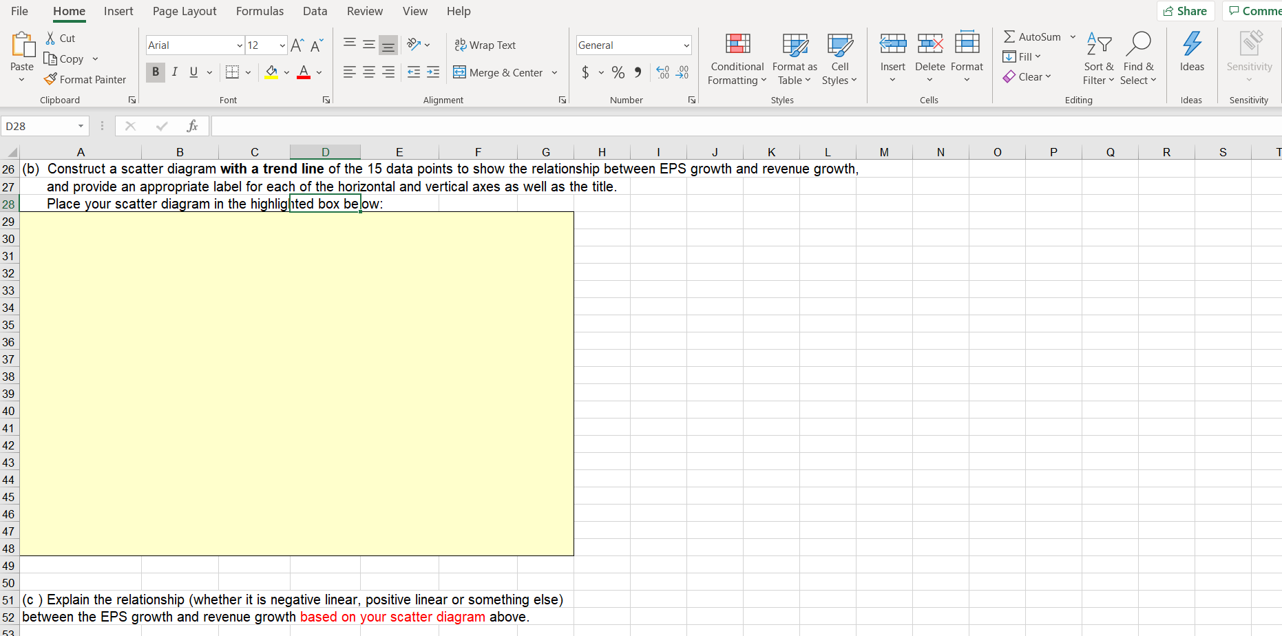The width and height of the screenshot is (1282, 636).
Task: Switch to the Formulas ribbon tab
Action: [x=260, y=11]
